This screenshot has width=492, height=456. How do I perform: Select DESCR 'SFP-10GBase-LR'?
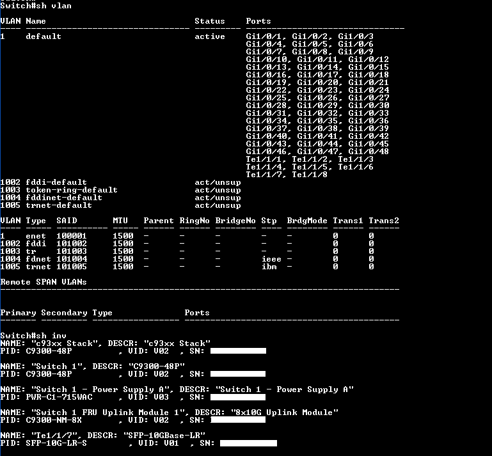pyautogui.click(x=164, y=436)
